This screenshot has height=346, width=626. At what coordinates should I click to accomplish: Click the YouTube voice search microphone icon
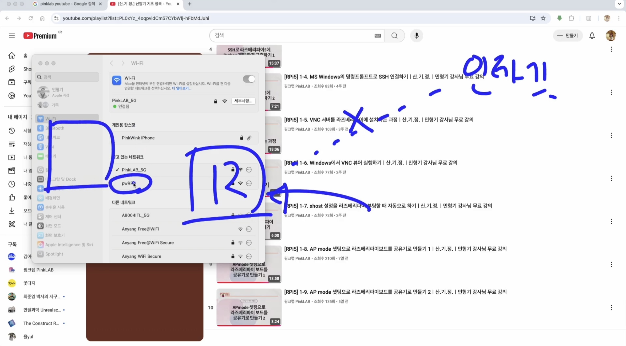[416, 35]
